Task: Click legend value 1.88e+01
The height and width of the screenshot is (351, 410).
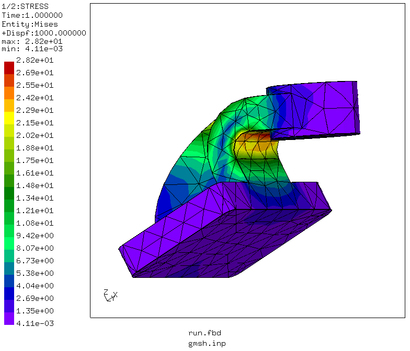Action: [35, 148]
